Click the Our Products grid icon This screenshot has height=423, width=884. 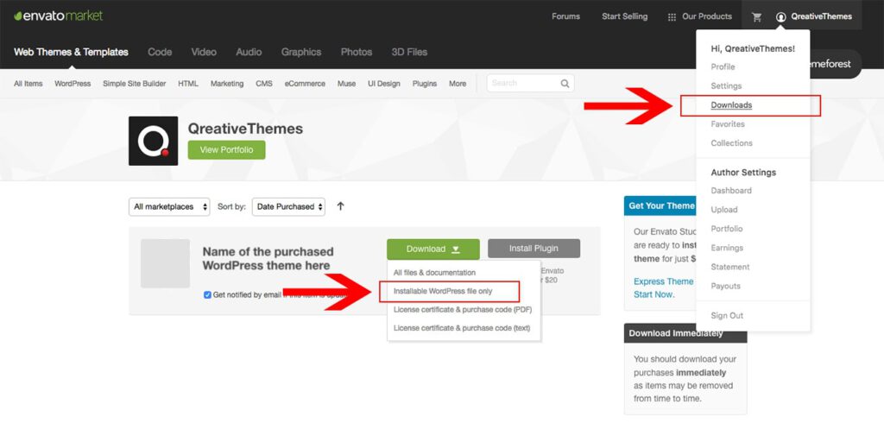pyautogui.click(x=672, y=17)
